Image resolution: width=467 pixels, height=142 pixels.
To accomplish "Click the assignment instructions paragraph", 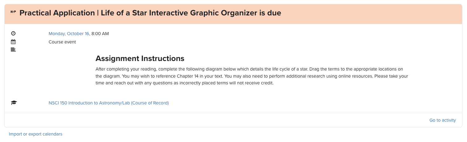I will pos(252,76).
